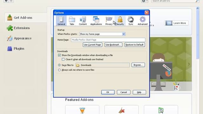Click the Home Page input field
Image resolution: width=203 pixels, height=114 pixels.
(x=108, y=40)
